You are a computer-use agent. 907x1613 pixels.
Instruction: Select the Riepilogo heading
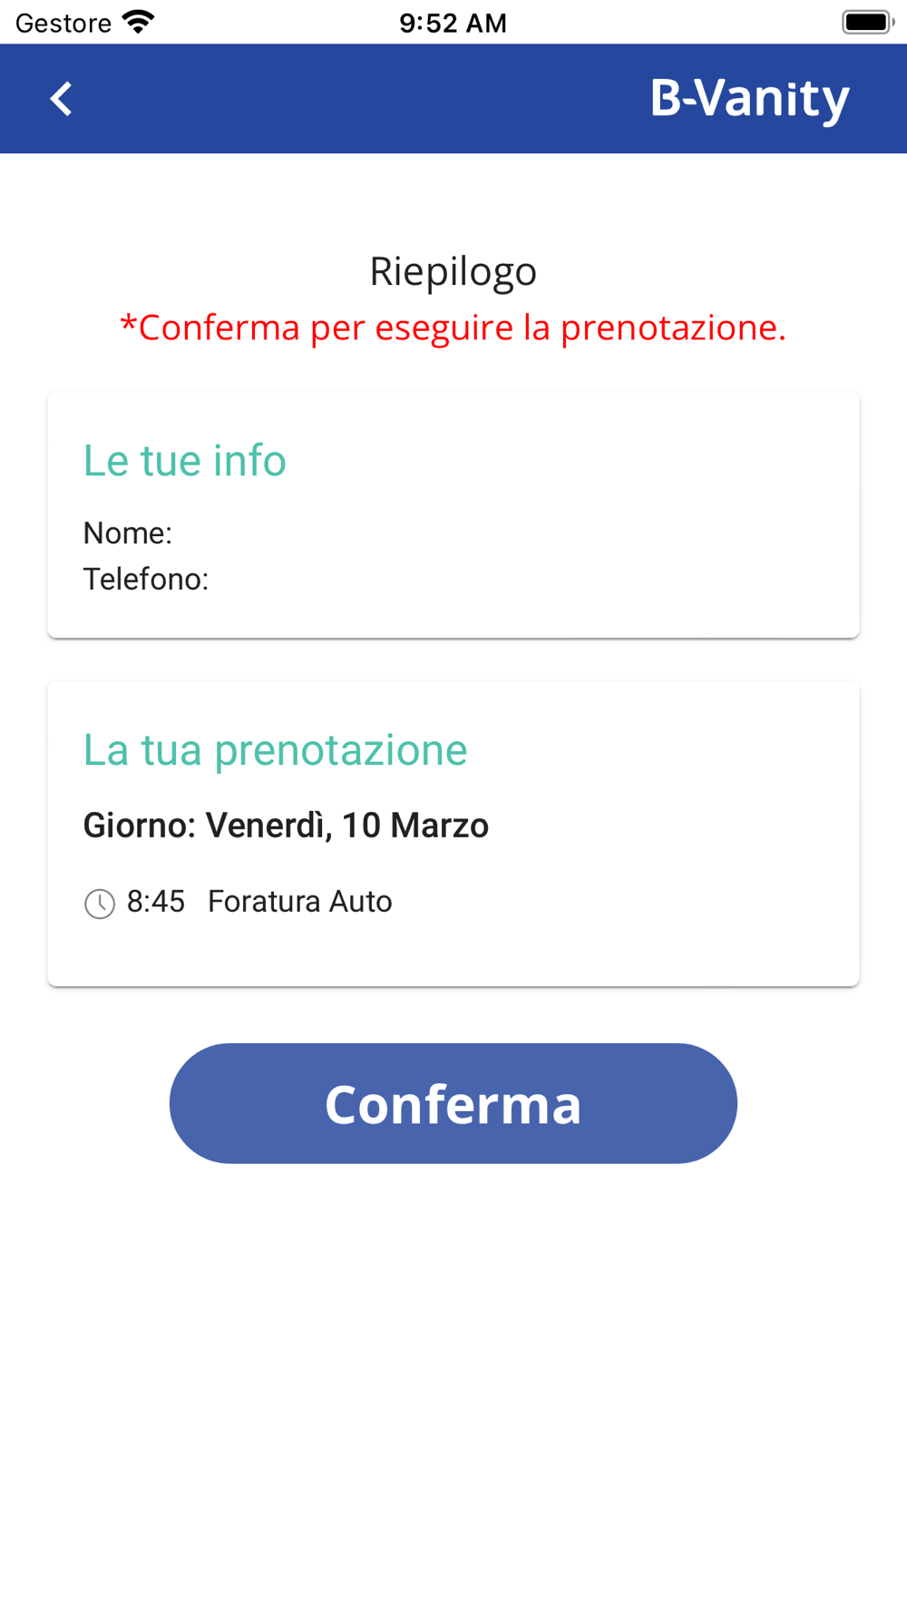click(x=453, y=271)
